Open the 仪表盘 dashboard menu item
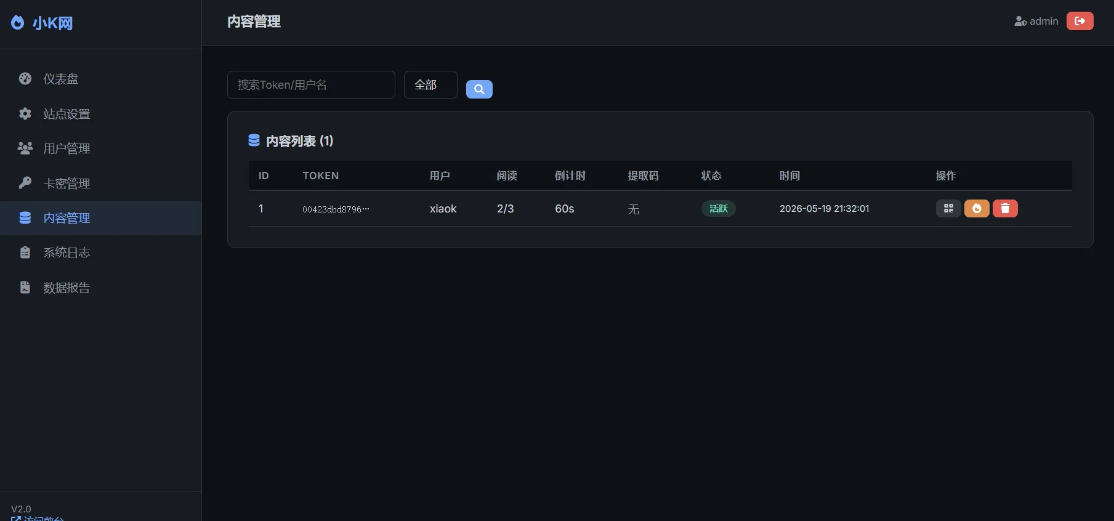Screen dimensions: 1114x521 point(100,79)
